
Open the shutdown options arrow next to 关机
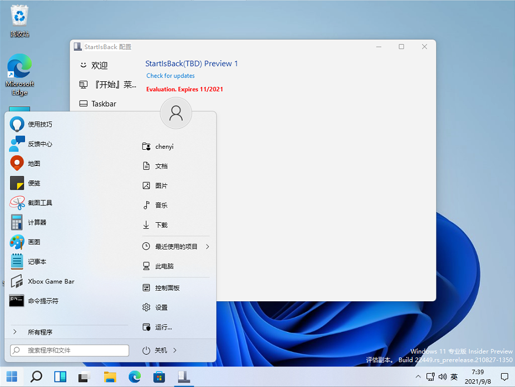point(175,350)
